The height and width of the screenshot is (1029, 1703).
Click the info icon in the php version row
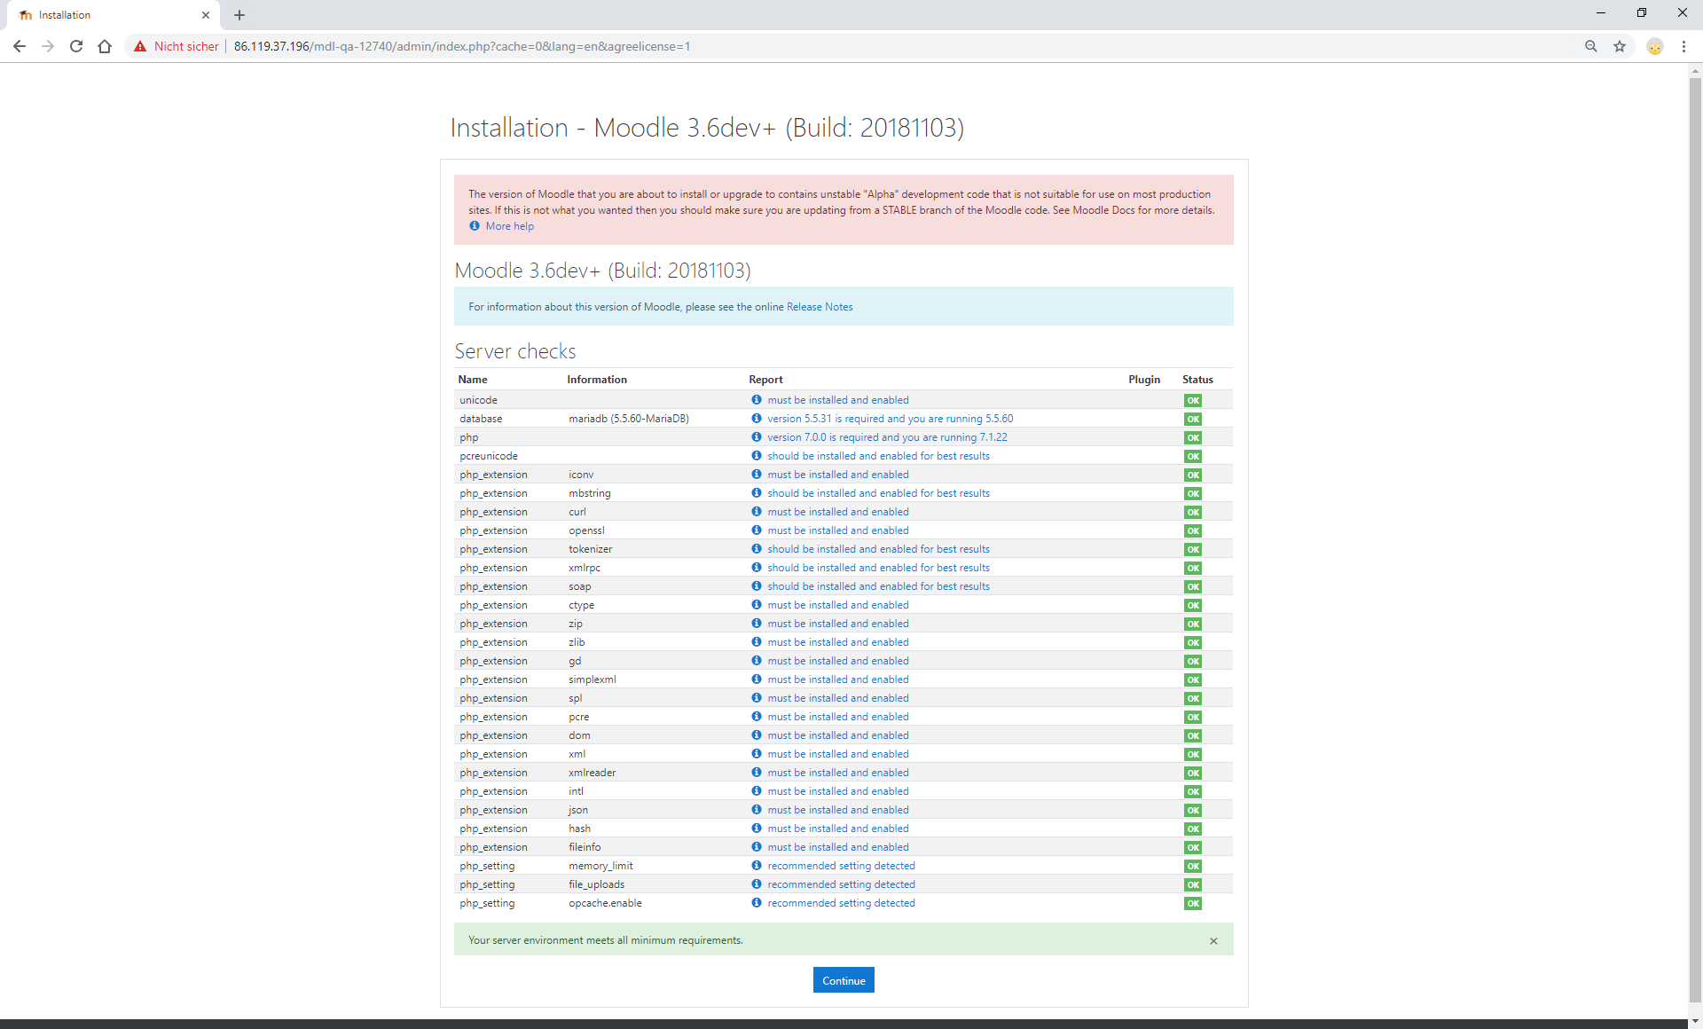pos(757,437)
